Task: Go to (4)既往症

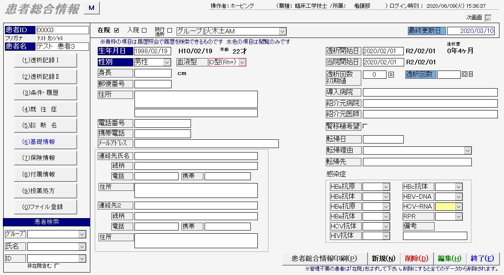Action: (x=45, y=109)
